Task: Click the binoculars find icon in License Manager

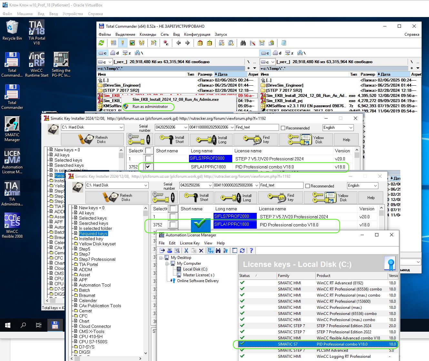Action: tap(218, 251)
